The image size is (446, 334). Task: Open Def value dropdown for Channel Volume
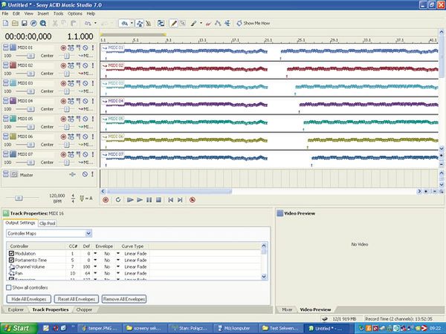coord(95,267)
